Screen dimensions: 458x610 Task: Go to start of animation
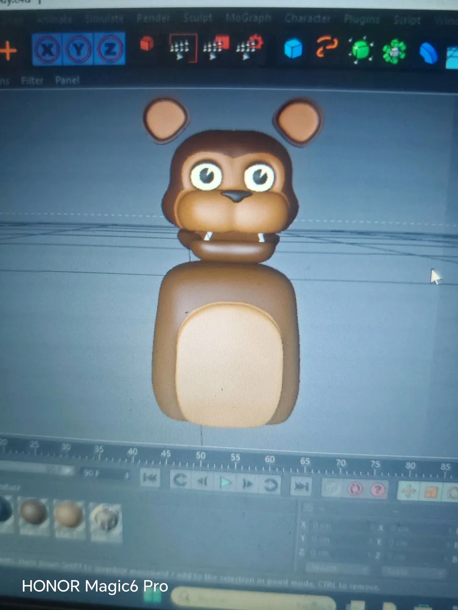(x=150, y=478)
